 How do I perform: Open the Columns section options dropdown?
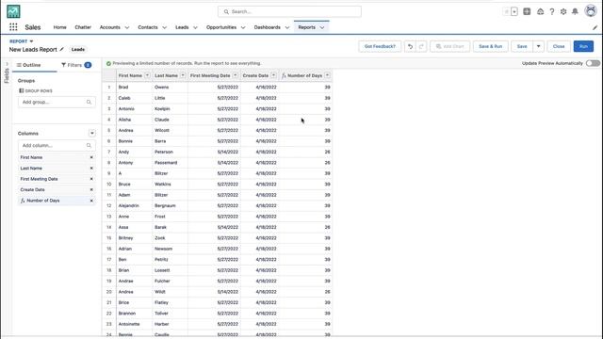pyautogui.click(x=92, y=134)
